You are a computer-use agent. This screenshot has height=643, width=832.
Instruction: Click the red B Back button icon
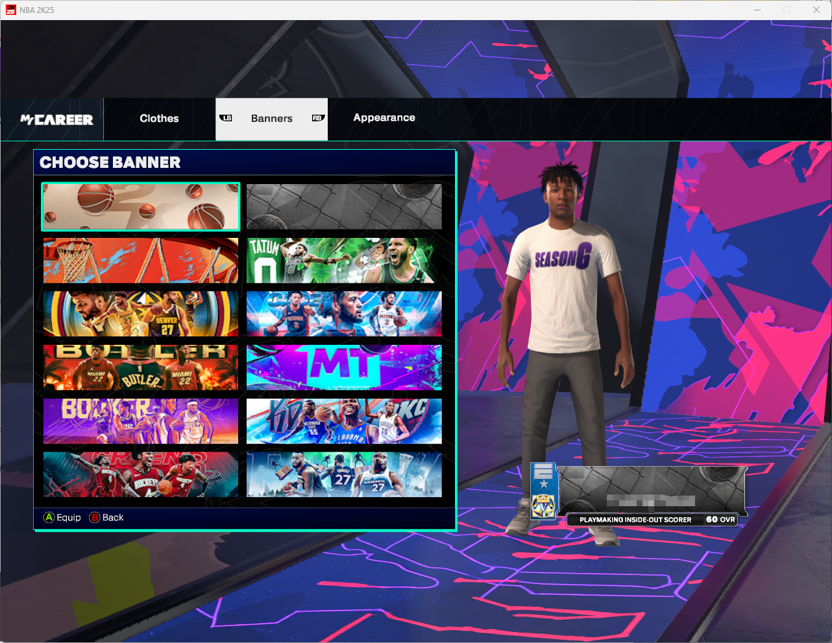tap(95, 517)
